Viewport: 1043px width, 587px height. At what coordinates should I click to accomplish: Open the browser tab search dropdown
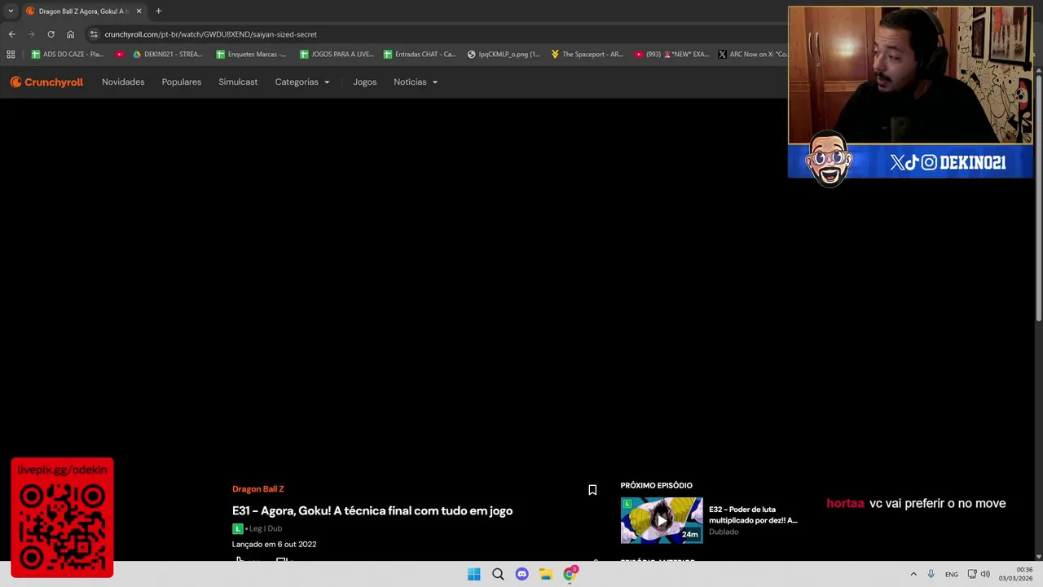pos(11,11)
